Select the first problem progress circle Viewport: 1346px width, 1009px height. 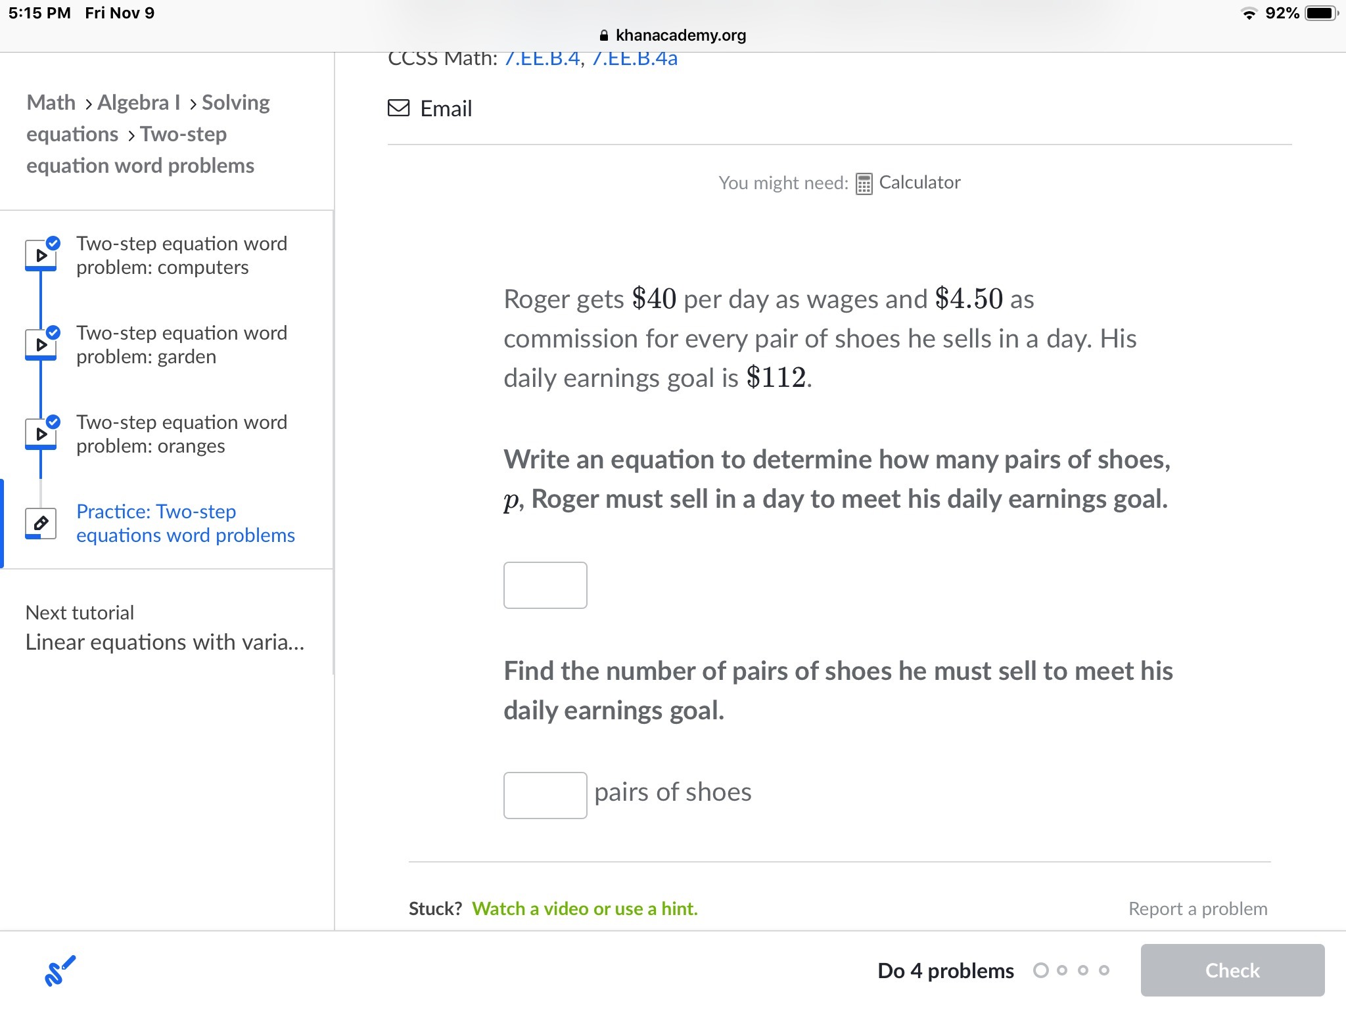(1040, 970)
